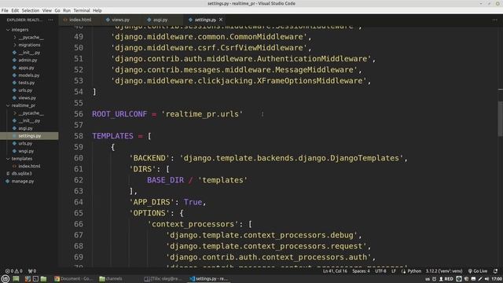Select settings.py in the explorer tree

point(29,136)
